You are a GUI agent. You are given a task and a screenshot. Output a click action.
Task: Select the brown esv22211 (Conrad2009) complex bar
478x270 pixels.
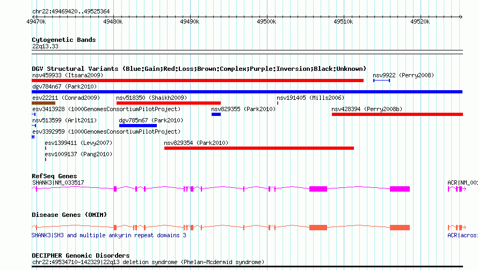(x=44, y=103)
